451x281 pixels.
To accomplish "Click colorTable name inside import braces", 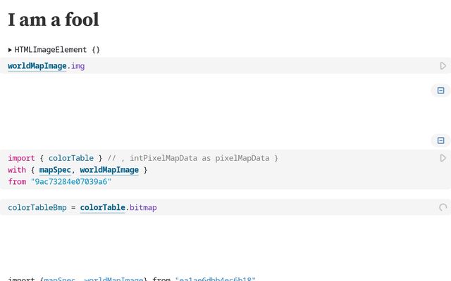I will coord(71,158).
